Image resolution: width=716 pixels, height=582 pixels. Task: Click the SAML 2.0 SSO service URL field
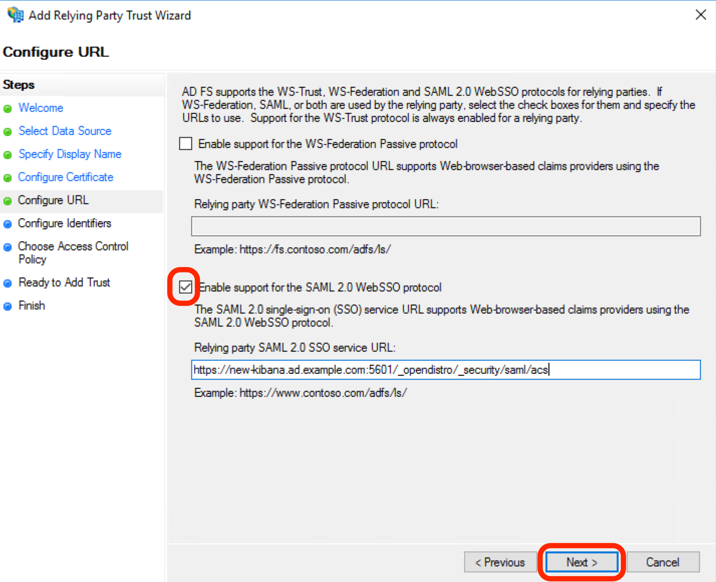446,370
